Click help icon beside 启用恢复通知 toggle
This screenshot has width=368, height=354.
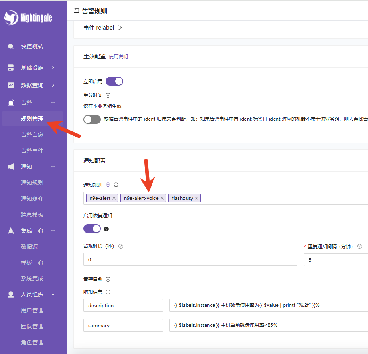106,229
